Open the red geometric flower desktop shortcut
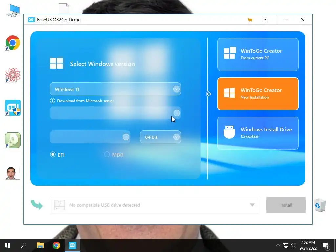Viewport: 336px width, 252px height. click(x=13, y=75)
